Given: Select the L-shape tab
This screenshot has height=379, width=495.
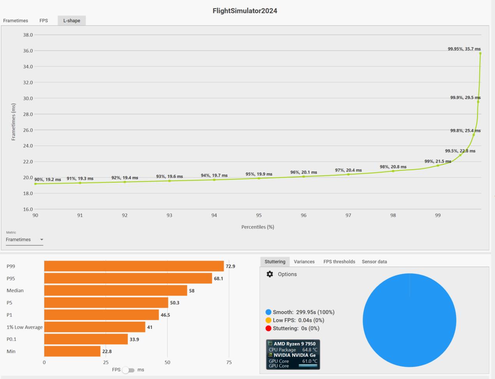Looking at the screenshot, I should coord(72,21).
